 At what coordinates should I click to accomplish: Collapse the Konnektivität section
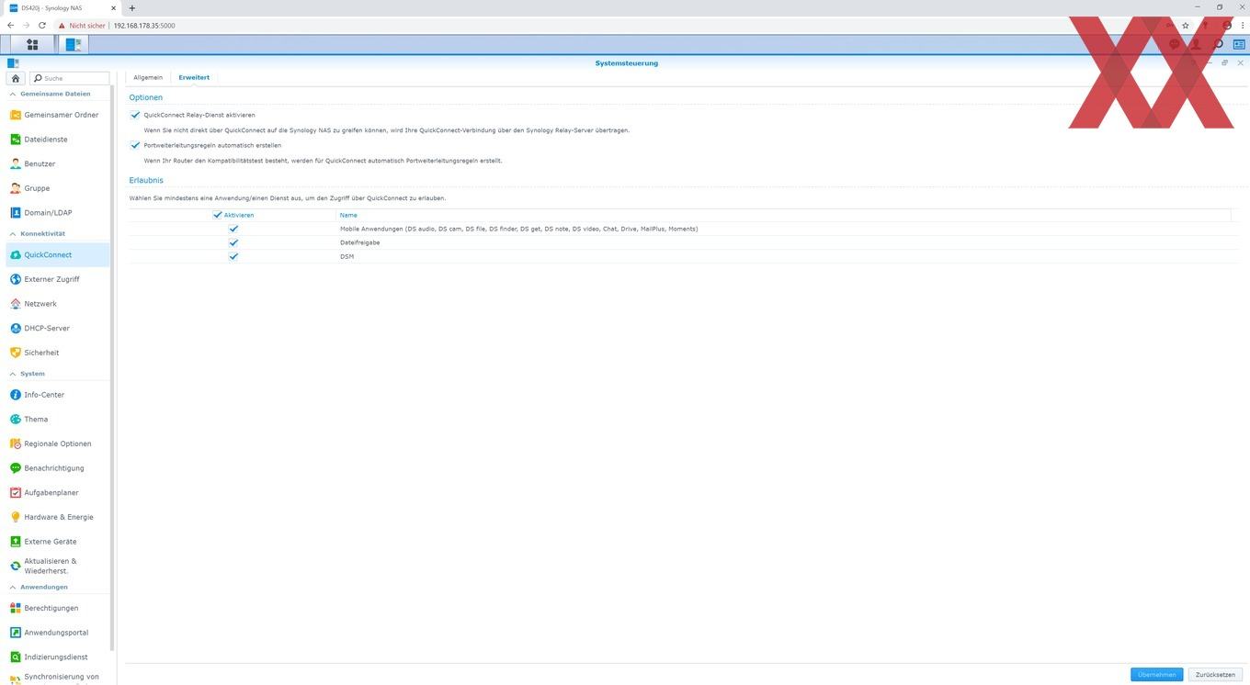click(12, 233)
